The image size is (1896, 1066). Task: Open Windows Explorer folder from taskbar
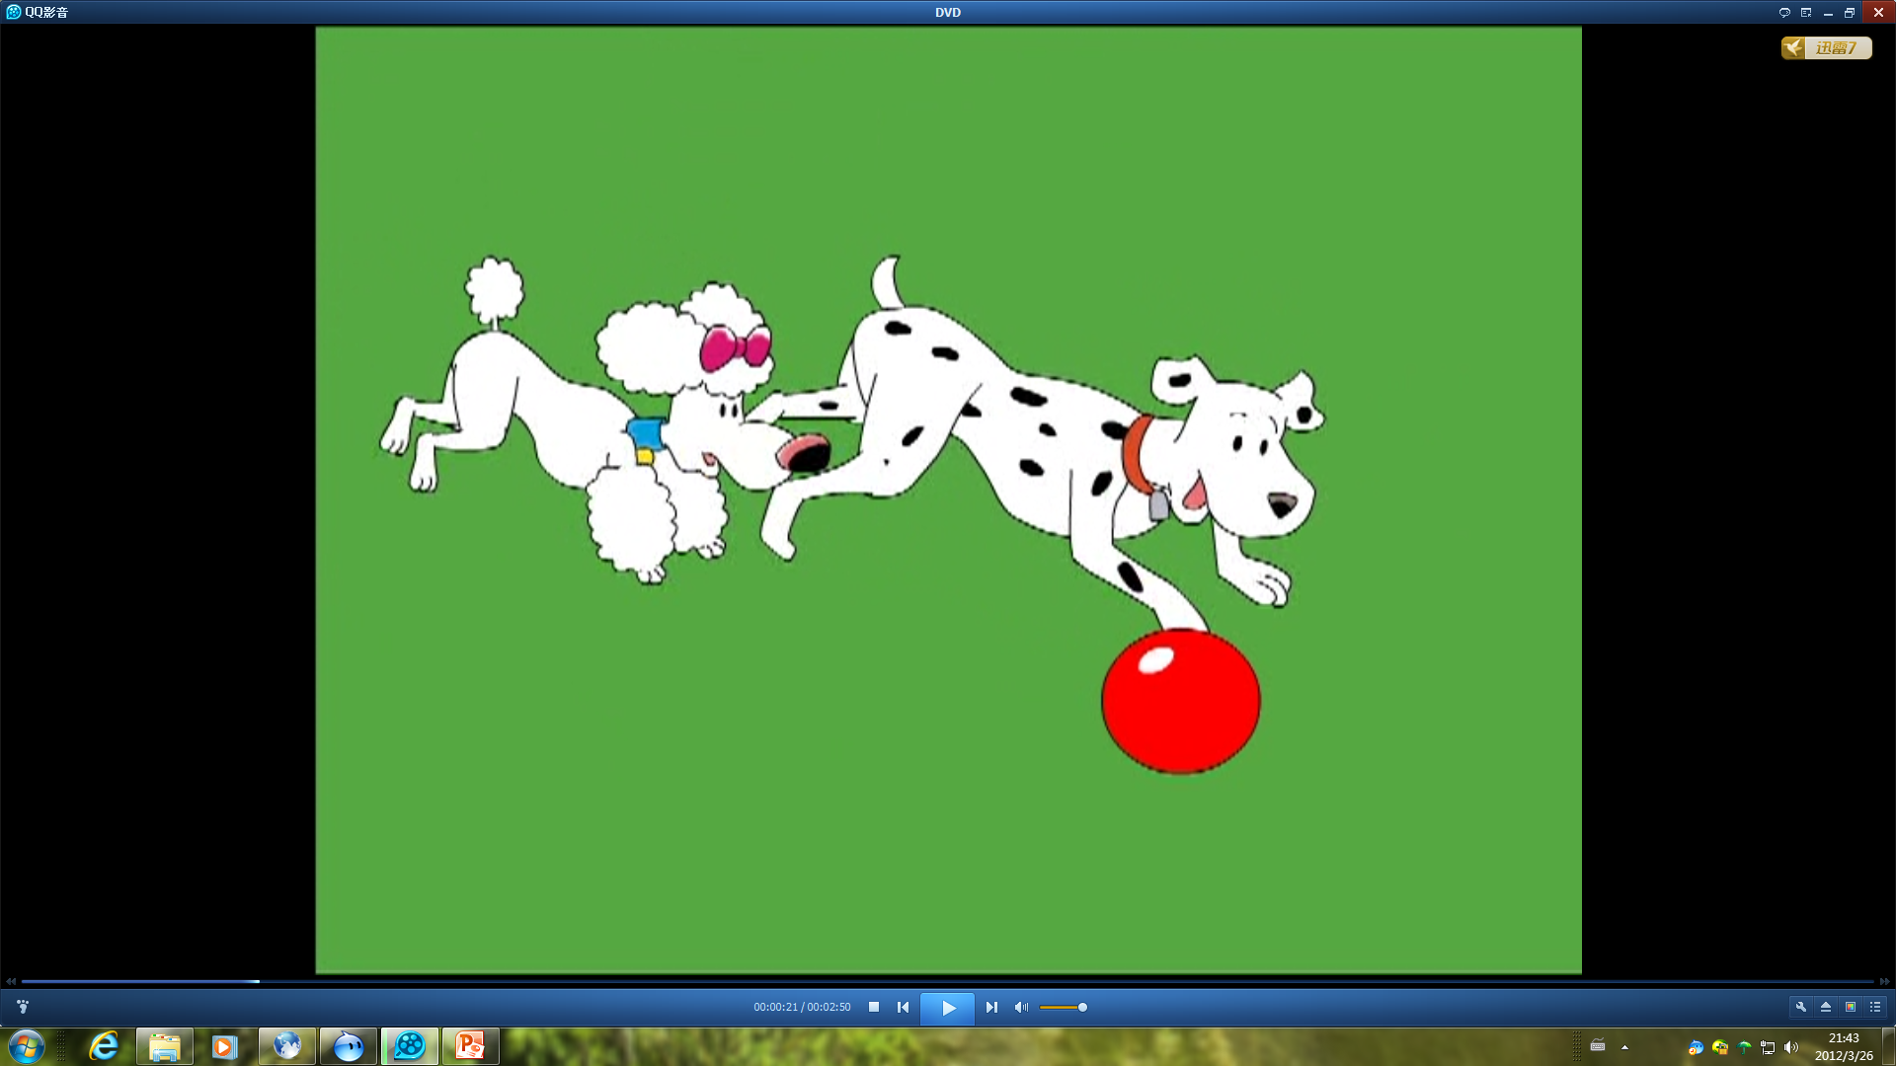[164, 1046]
